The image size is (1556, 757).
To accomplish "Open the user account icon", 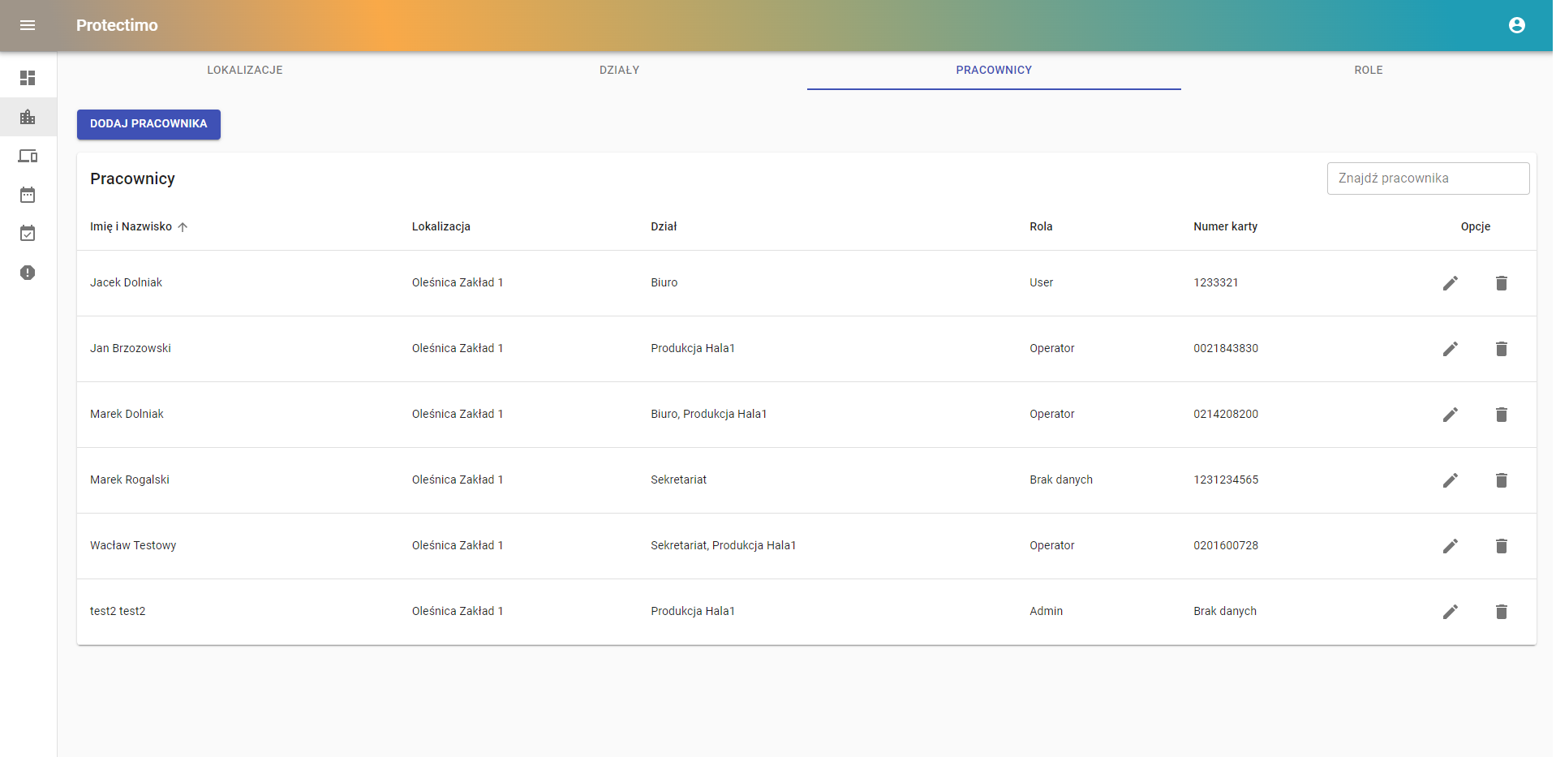I will [1516, 25].
